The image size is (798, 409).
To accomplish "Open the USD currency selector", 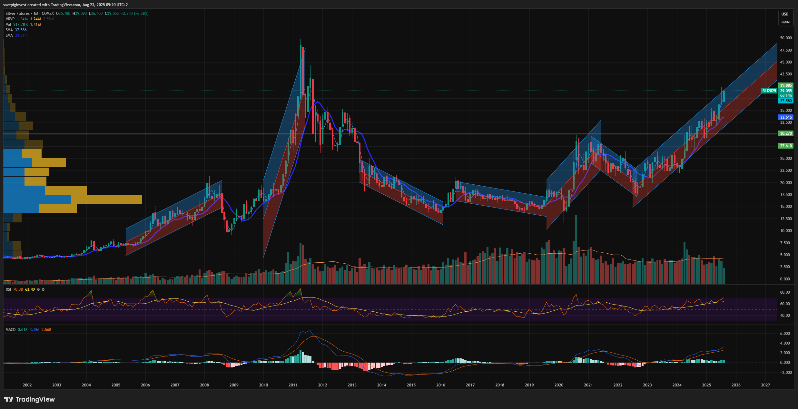I will (x=785, y=14).
